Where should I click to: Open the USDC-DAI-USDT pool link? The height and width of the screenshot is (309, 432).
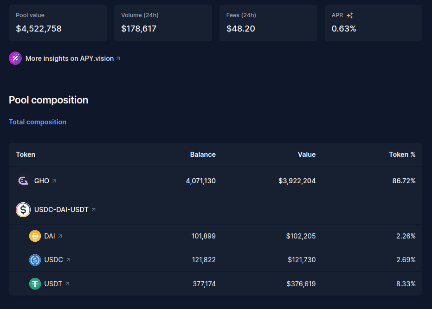coord(61,210)
